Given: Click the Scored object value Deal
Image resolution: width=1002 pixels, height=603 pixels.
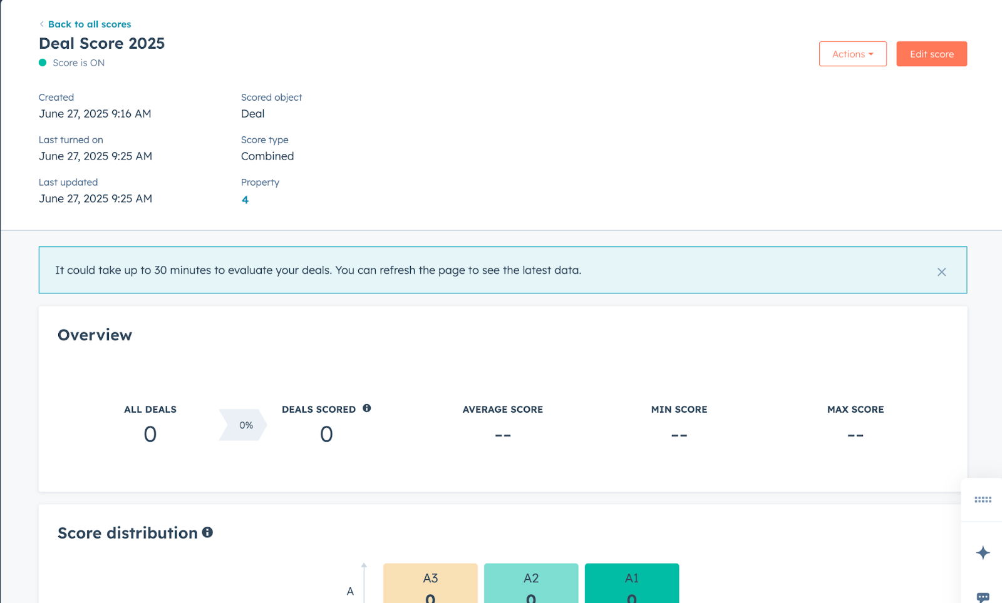Looking at the screenshot, I should point(253,114).
